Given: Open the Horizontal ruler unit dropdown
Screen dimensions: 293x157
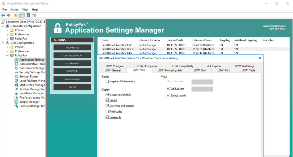Looking at the screenshot, I should 202,82.
